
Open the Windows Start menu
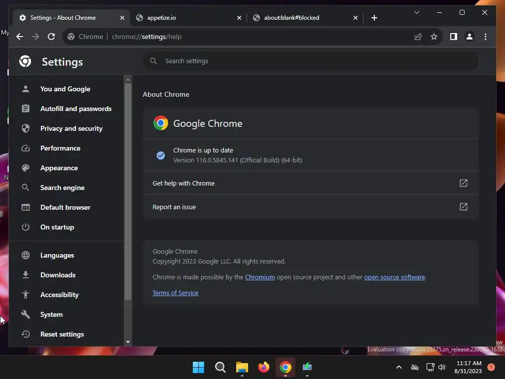coord(198,367)
